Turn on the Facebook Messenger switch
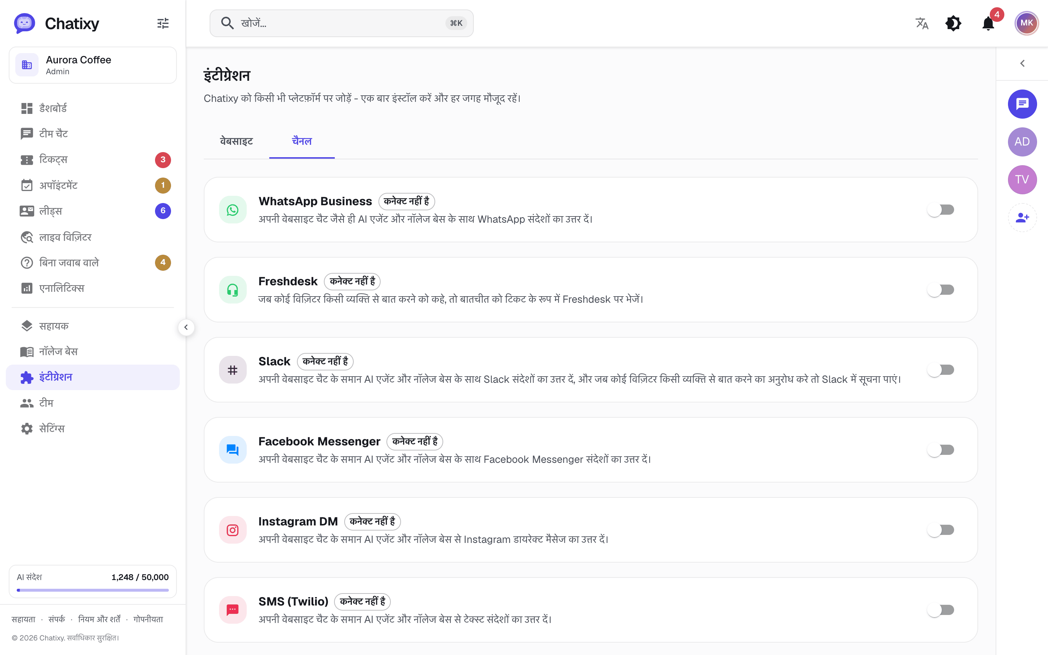This screenshot has width=1048, height=655. coord(941,450)
